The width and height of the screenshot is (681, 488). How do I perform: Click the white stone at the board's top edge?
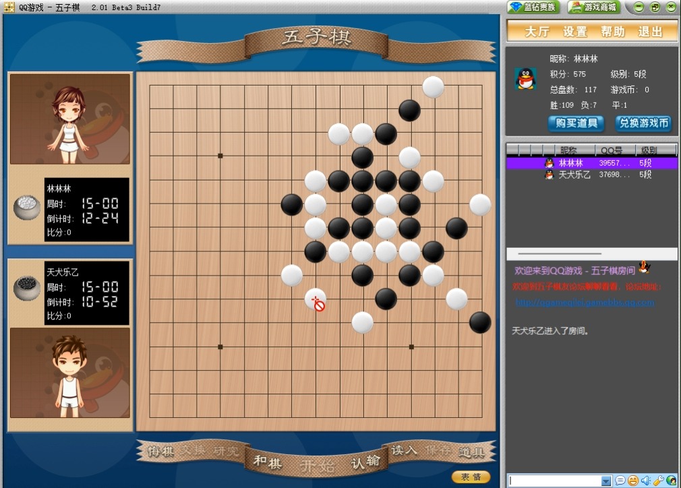(433, 86)
